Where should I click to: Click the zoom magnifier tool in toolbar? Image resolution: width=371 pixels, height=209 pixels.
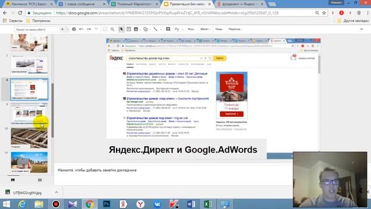(x=112, y=29)
